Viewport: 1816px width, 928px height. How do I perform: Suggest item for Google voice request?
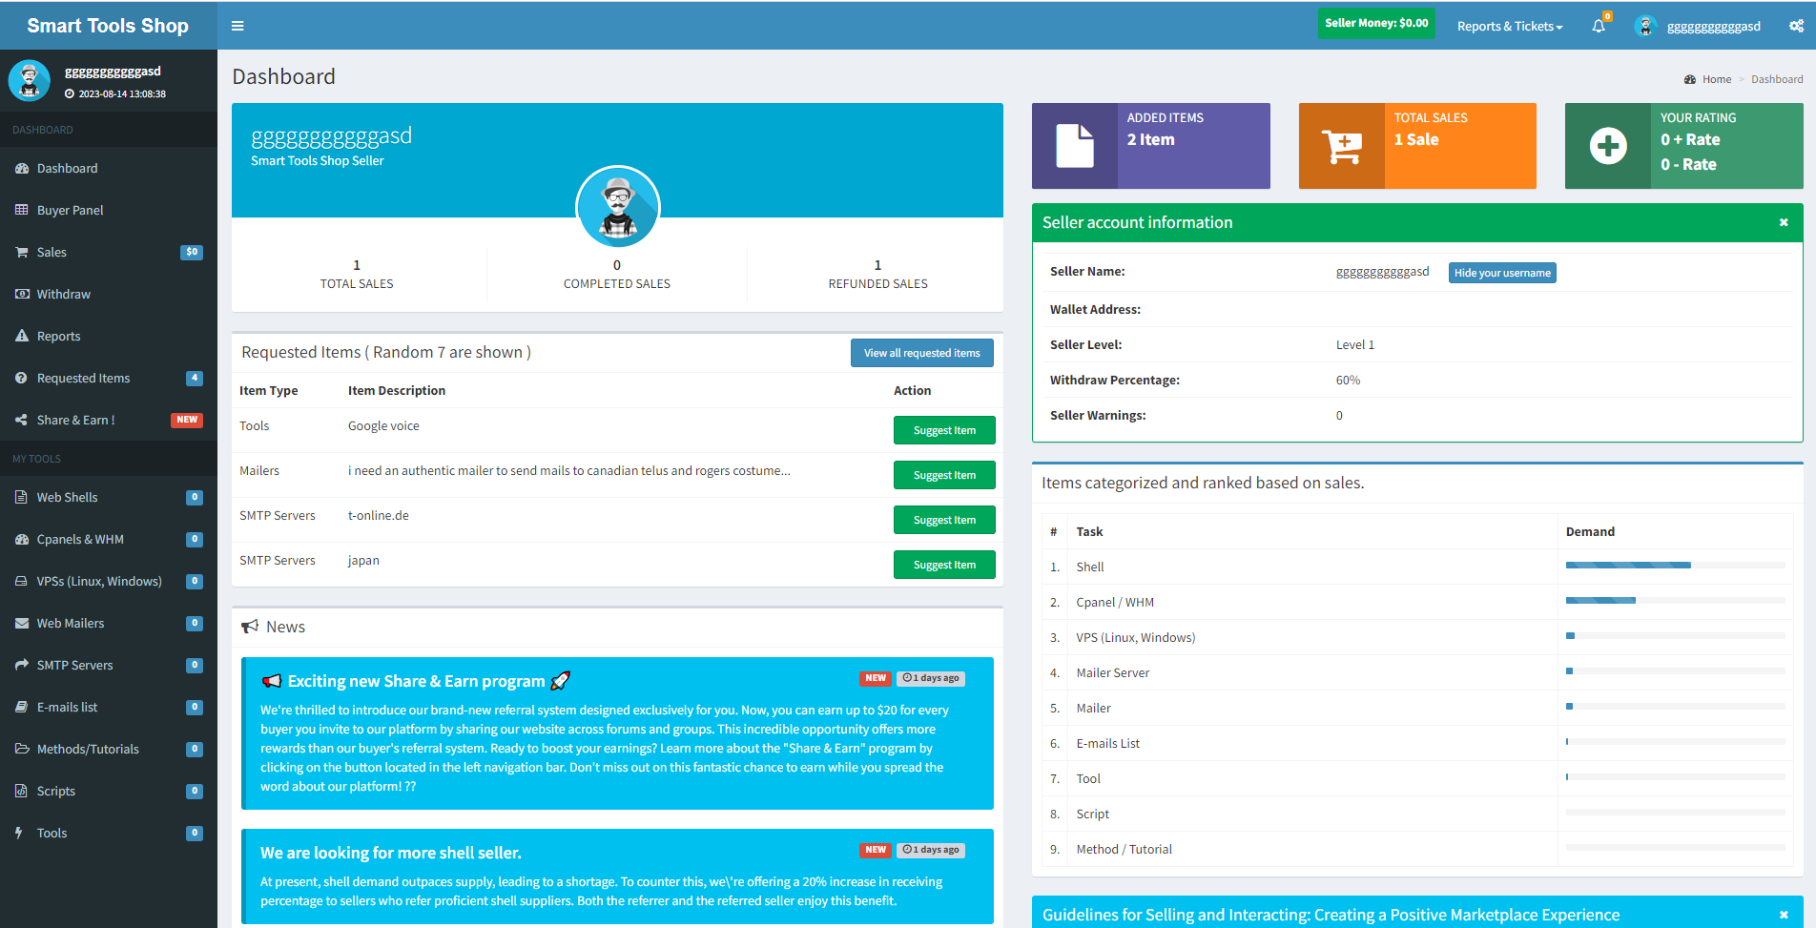[944, 430]
